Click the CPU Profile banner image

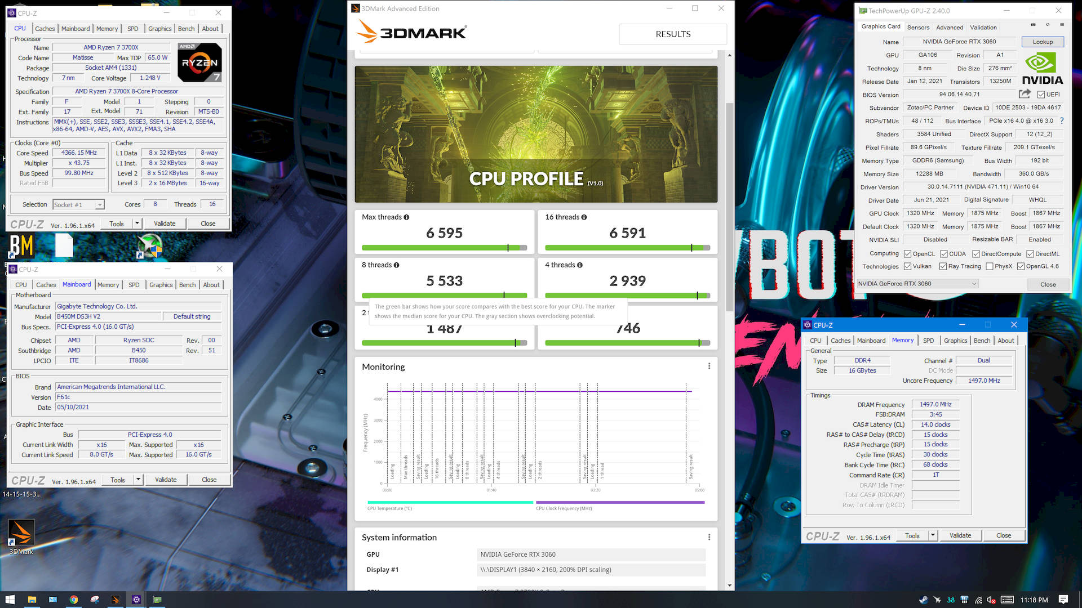pos(536,134)
